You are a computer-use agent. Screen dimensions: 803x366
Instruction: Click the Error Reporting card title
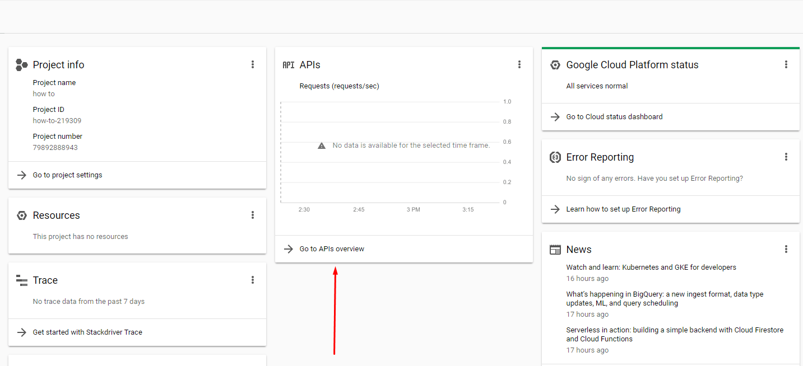click(600, 157)
